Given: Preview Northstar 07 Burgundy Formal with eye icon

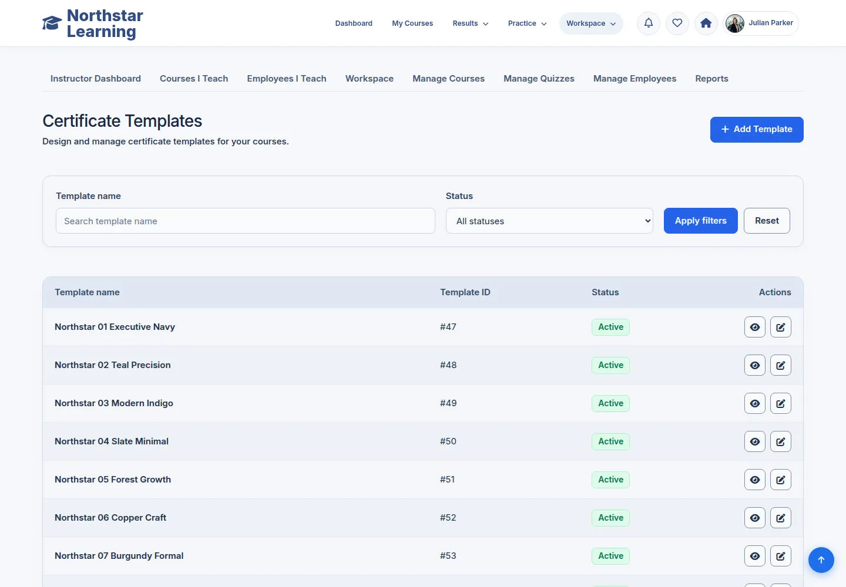Looking at the screenshot, I should 755,556.
